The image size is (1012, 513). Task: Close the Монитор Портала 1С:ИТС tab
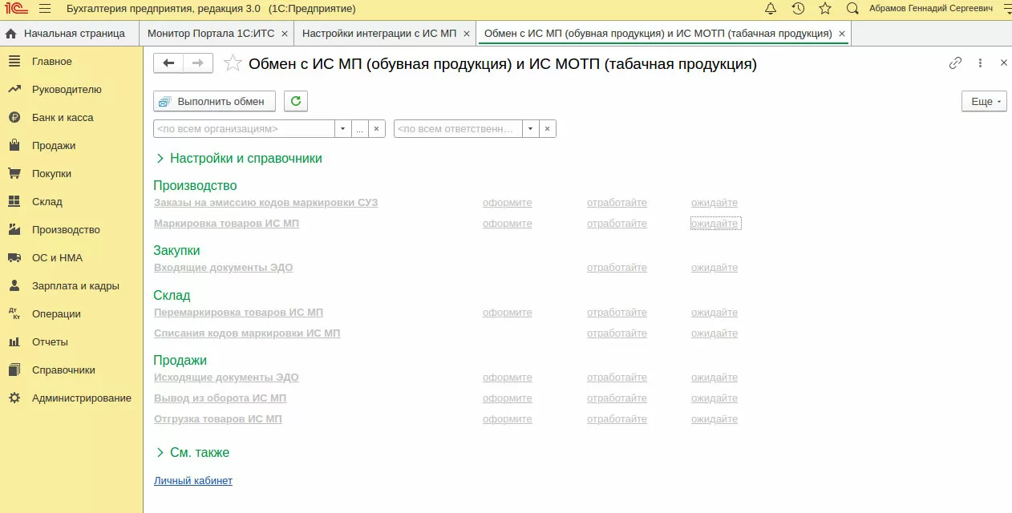coord(286,34)
